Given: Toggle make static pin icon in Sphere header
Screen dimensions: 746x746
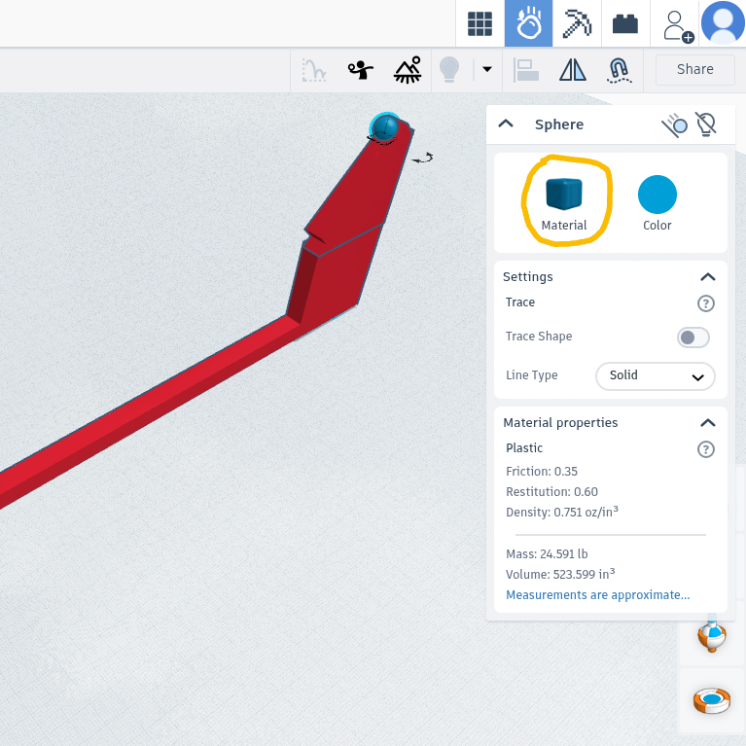Looking at the screenshot, I should pyautogui.click(x=674, y=125).
